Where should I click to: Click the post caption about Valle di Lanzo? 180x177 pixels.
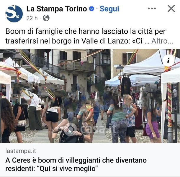[x=85, y=36]
